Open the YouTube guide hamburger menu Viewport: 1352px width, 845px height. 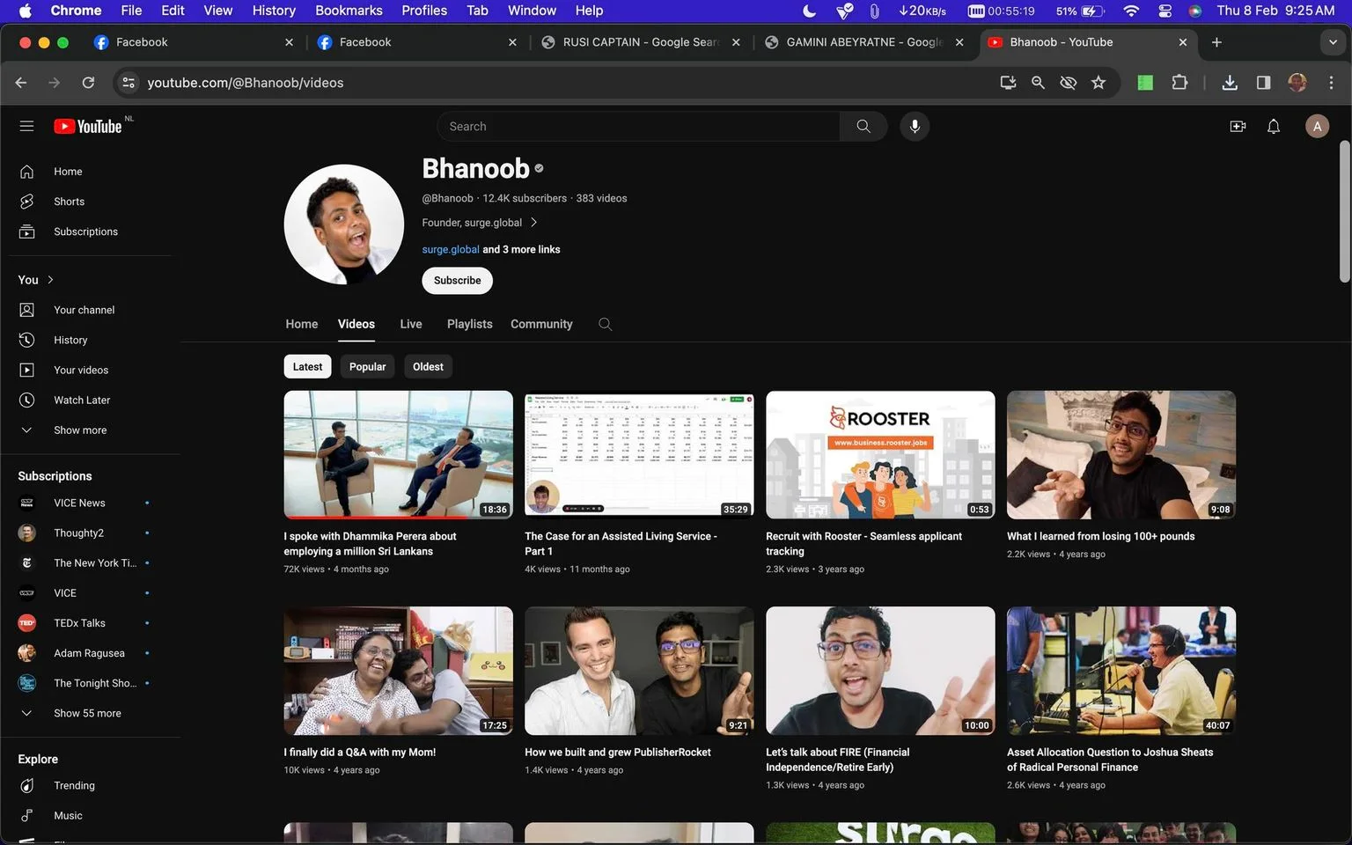point(26,126)
